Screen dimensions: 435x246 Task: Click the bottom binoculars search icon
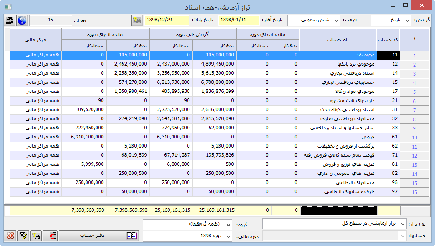[x=36, y=236]
